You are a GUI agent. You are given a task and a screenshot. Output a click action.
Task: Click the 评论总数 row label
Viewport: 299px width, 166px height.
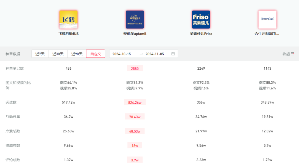tap(13, 160)
